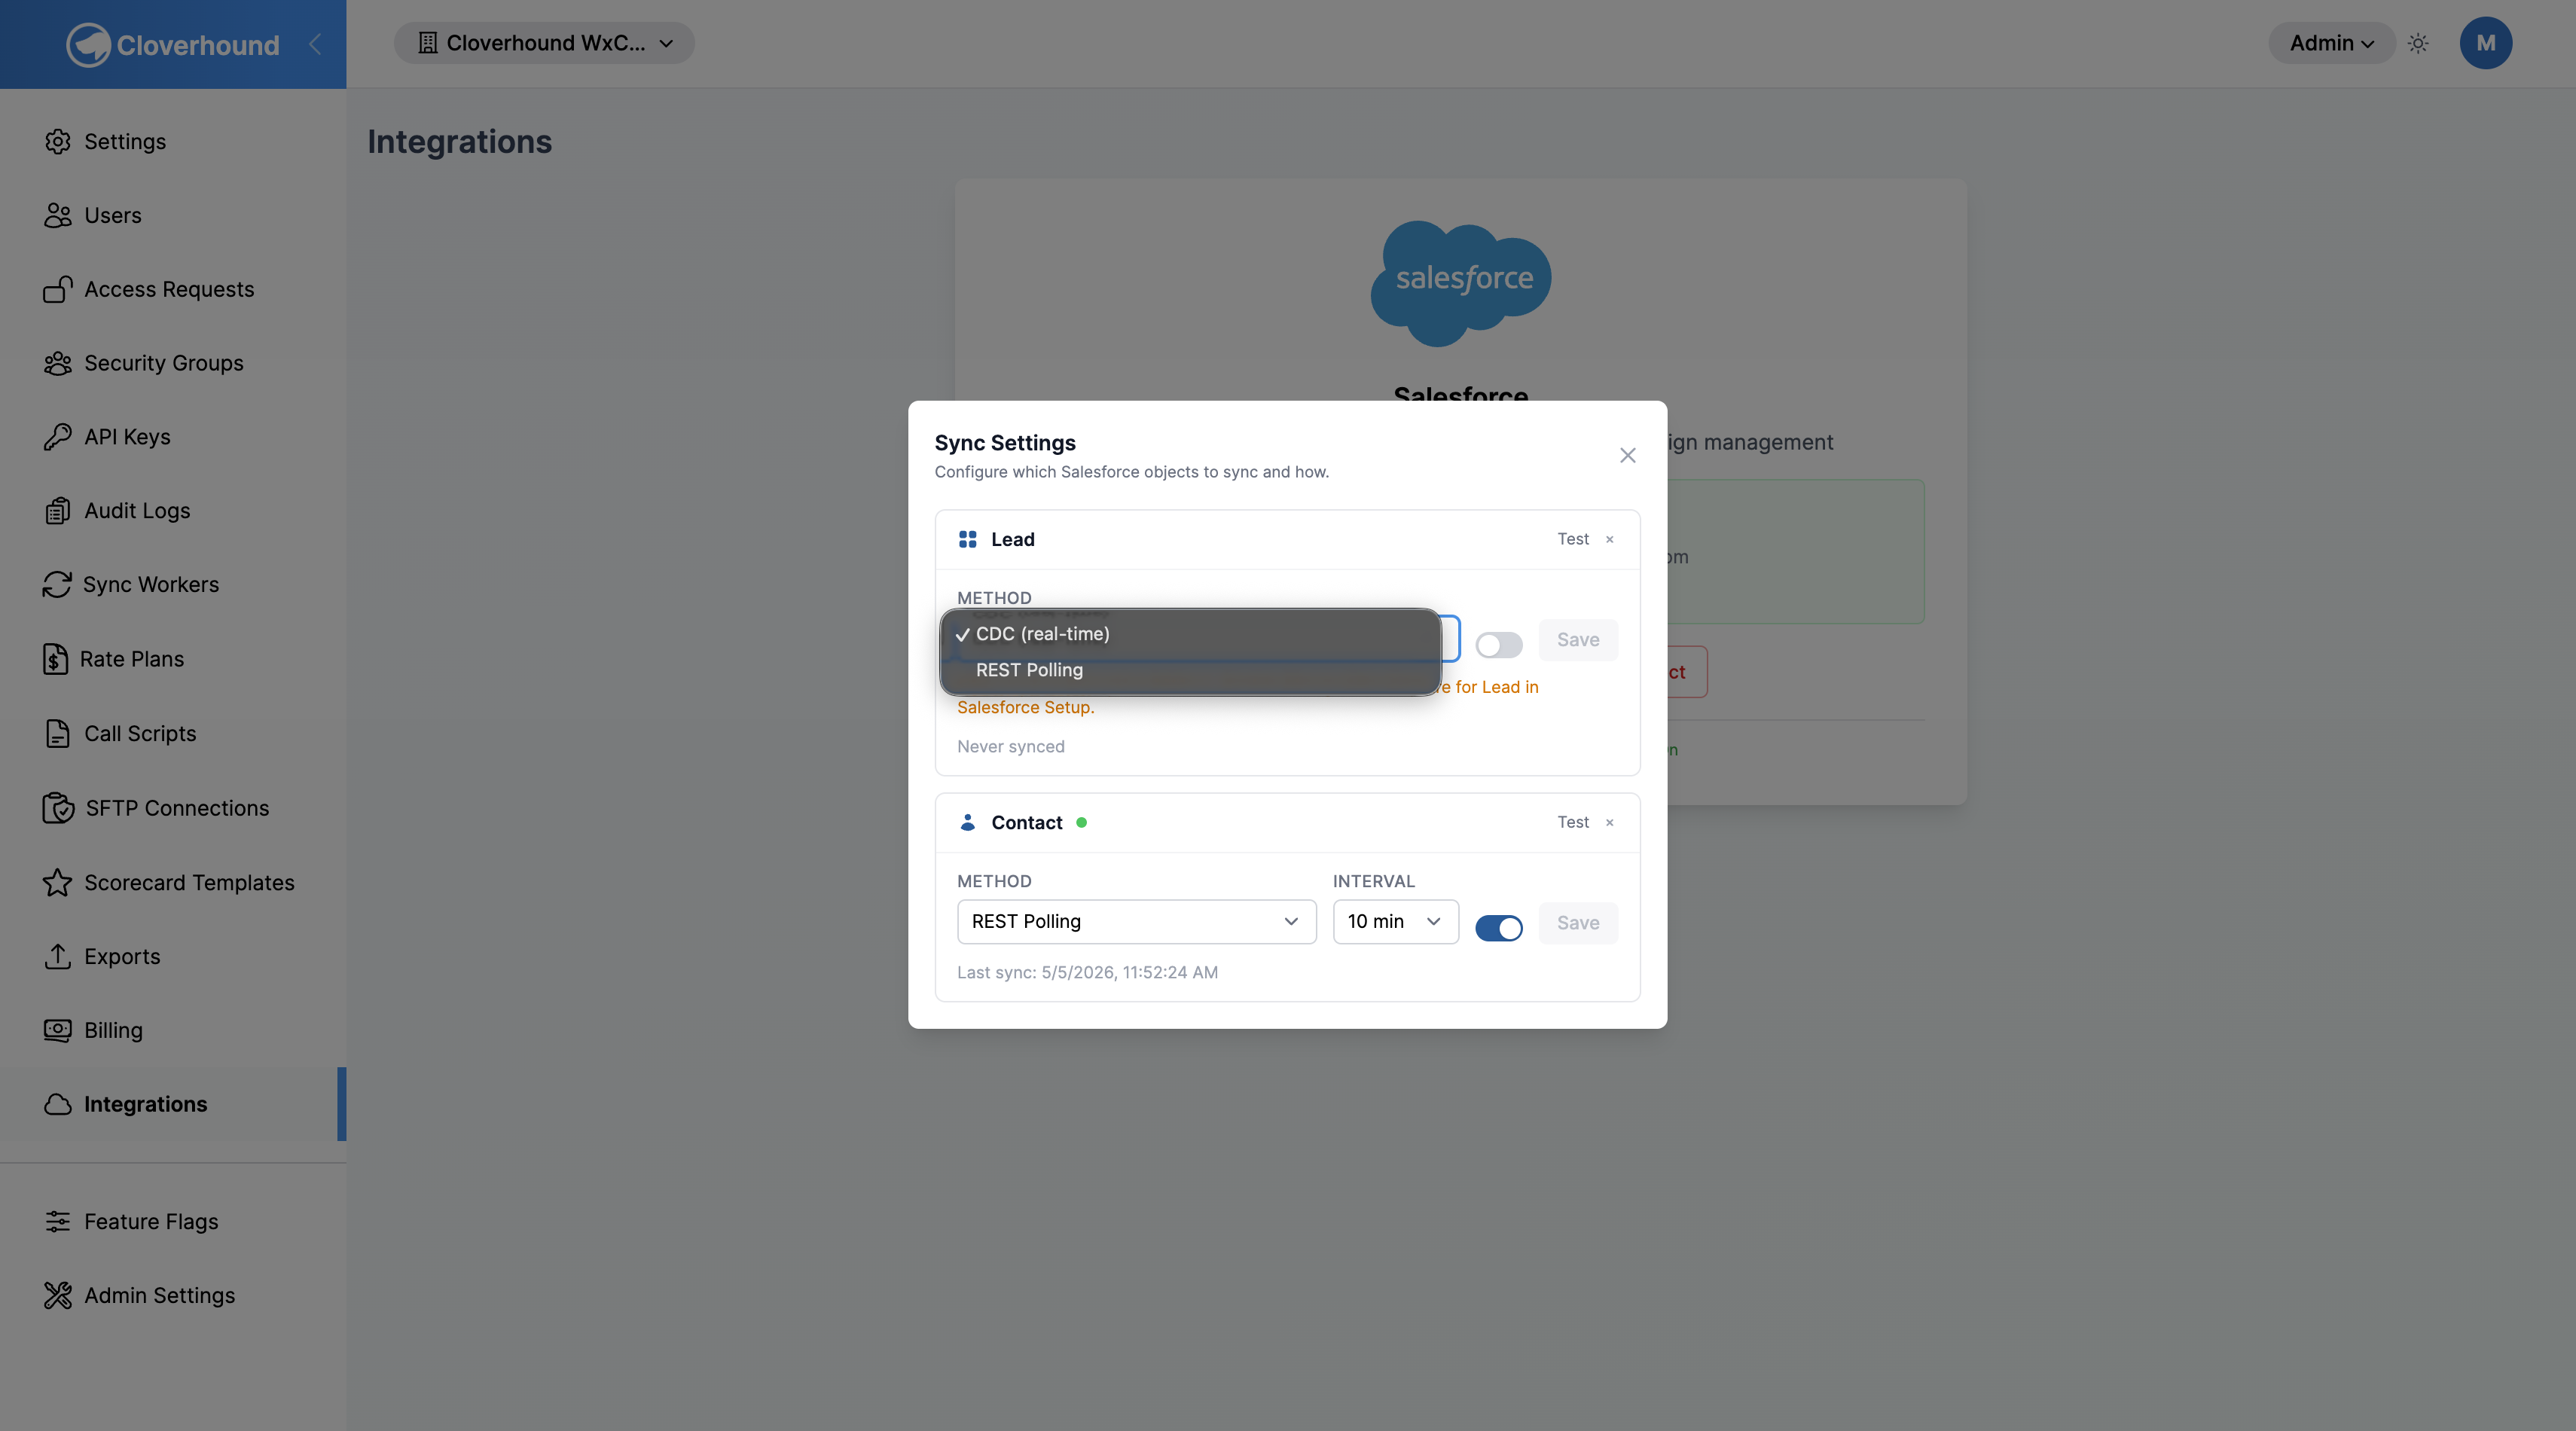Open Feature Flags page
Screen dimensions: 2576x1431
point(151,1221)
